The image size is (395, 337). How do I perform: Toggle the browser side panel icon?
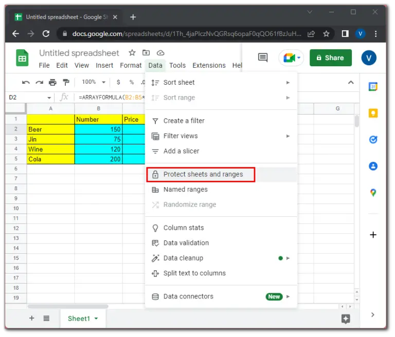345,34
